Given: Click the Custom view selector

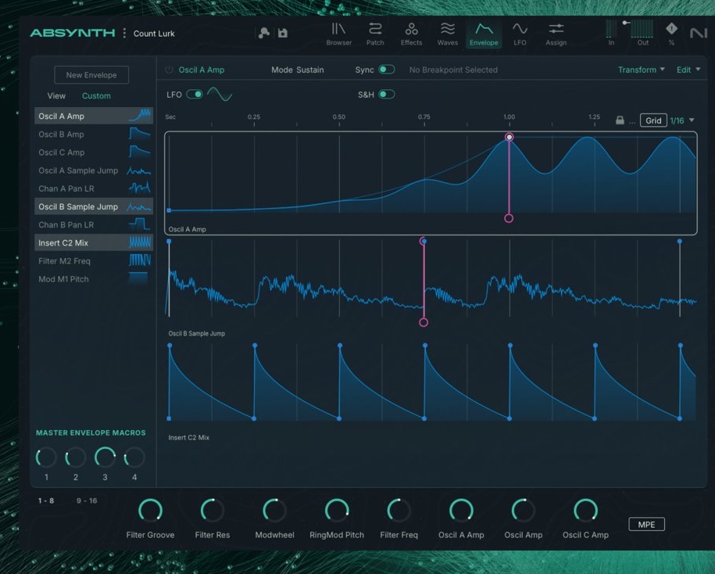Looking at the screenshot, I should point(96,96).
